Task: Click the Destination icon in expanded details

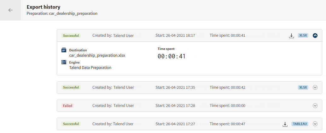Action: (x=64, y=50)
